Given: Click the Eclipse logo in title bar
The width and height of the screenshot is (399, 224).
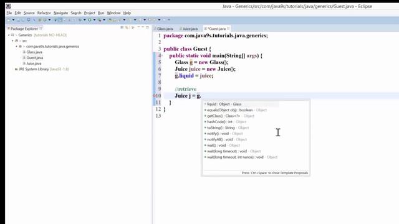Looking at the screenshot, I should 8,6.
